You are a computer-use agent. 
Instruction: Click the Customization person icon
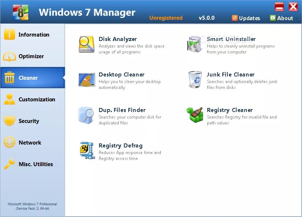coord(10,99)
